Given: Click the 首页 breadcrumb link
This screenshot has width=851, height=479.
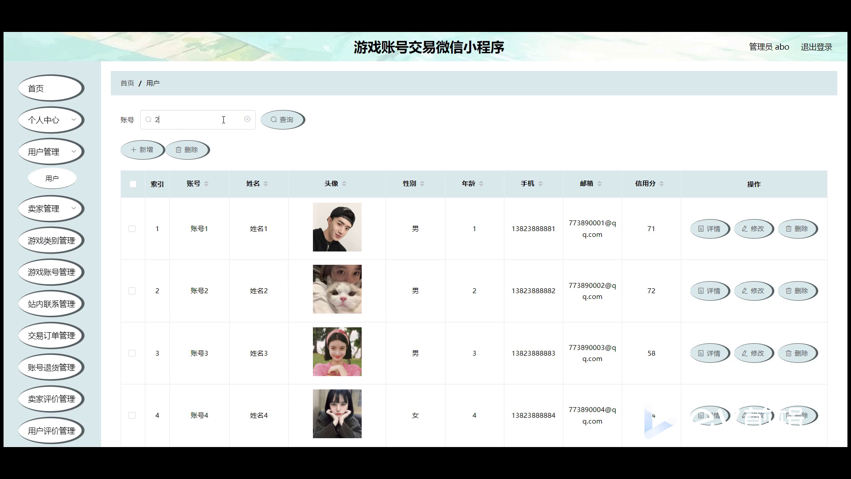Looking at the screenshot, I should point(127,83).
